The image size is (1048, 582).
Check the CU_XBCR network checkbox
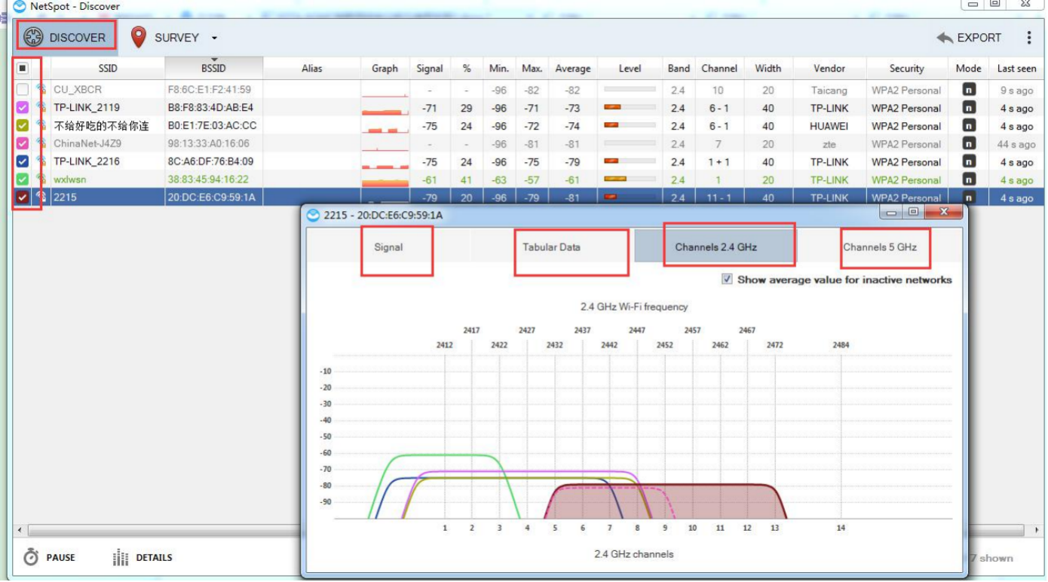click(23, 90)
